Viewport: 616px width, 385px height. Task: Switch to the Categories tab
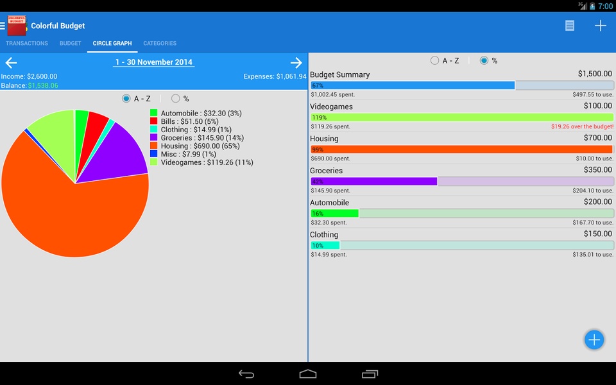[x=160, y=43]
